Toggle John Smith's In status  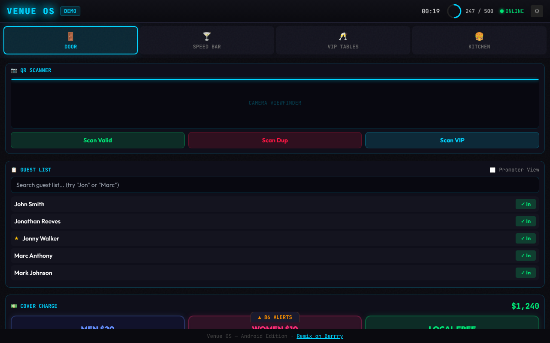tap(526, 204)
